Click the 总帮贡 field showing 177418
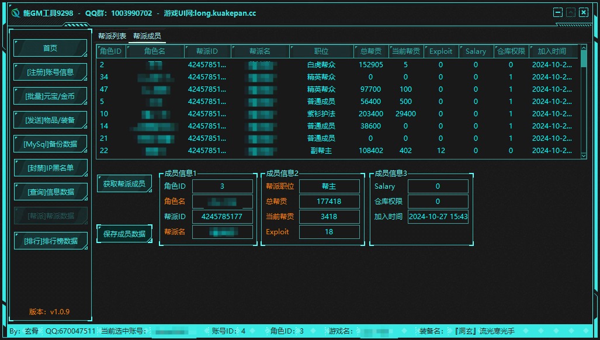This screenshot has height=340, width=600. 329,202
